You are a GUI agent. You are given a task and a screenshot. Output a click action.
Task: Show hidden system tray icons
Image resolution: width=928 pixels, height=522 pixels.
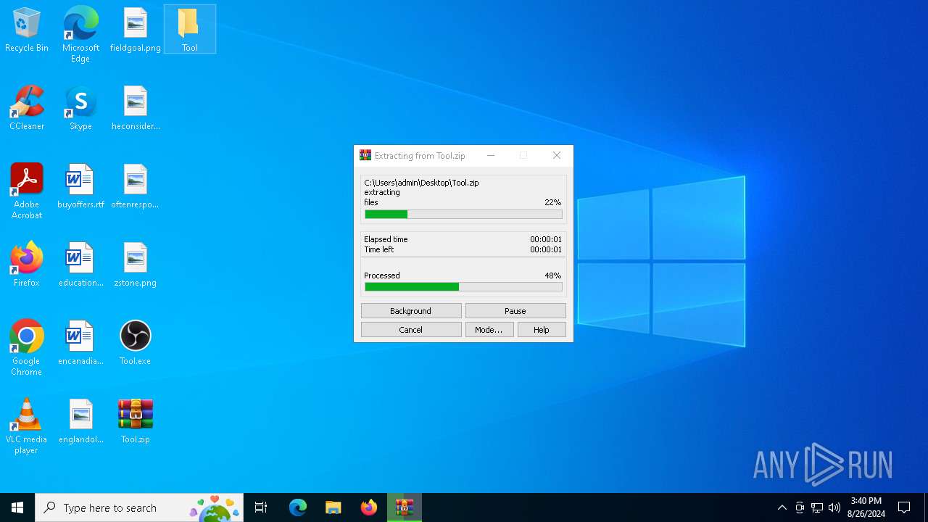(x=782, y=507)
